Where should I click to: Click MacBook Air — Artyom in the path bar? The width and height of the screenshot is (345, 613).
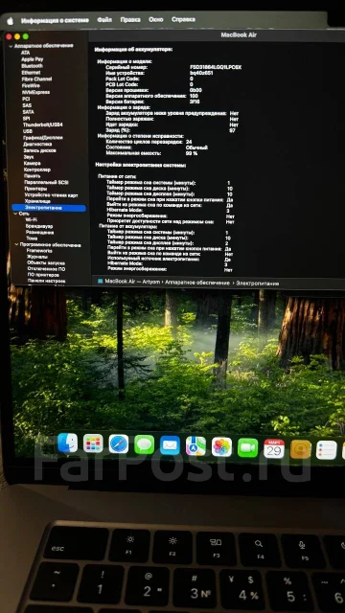(x=132, y=282)
